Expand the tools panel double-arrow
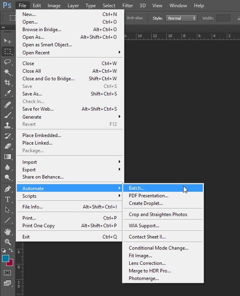The height and width of the screenshot is (296, 240). point(3,28)
